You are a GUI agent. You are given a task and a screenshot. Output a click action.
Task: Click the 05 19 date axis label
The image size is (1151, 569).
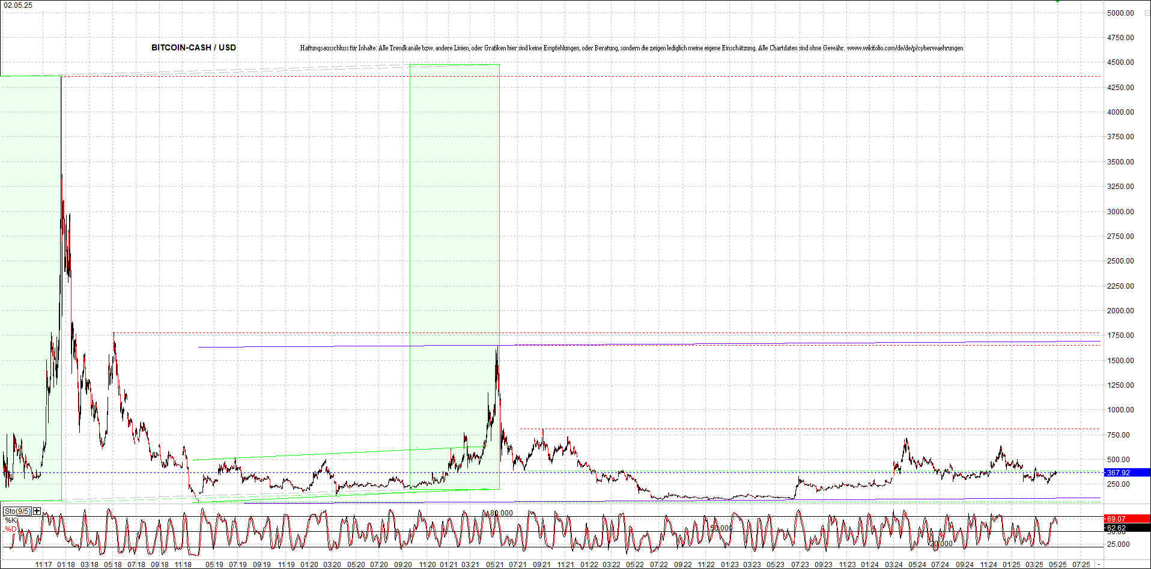[214, 564]
